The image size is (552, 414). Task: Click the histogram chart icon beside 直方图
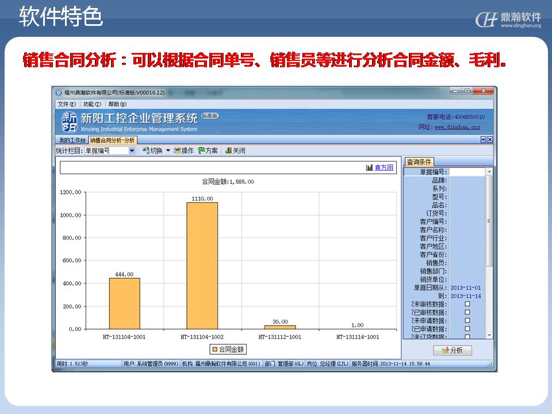[369, 167]
